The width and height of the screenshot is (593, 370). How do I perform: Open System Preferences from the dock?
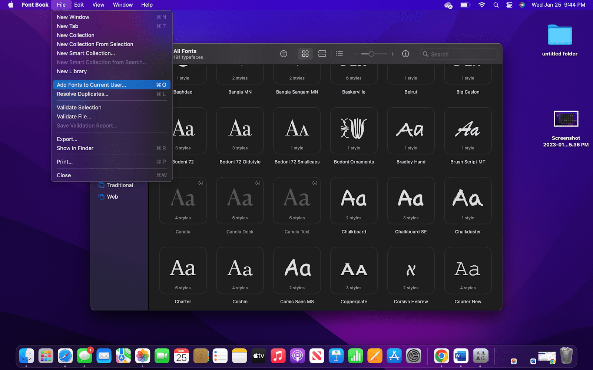coord(414,356)
